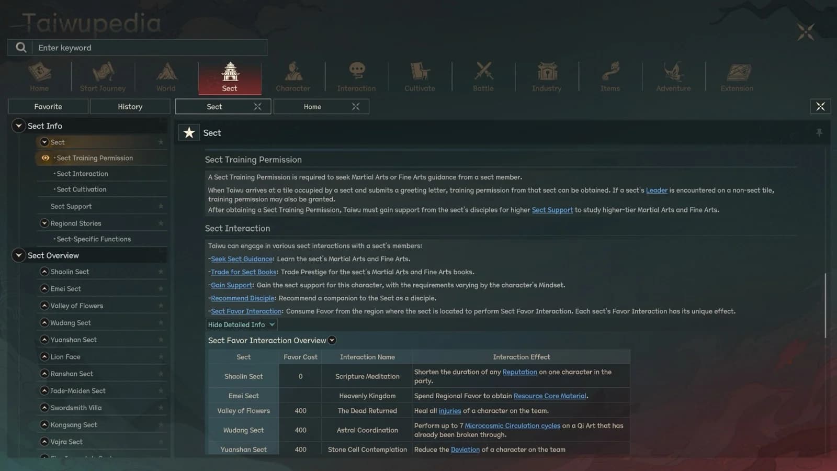Select Swordsmith Villa in sidebar
The height and width of the screenshot is (471, 837).
[x=76, y=408]
